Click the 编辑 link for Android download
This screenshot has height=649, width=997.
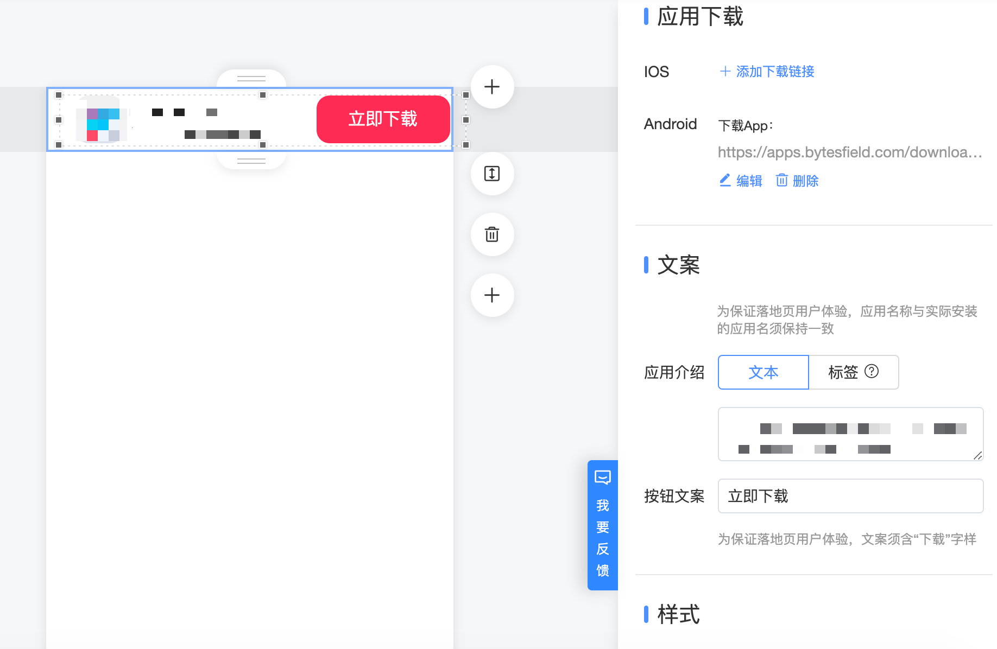(x=749, y=181)
